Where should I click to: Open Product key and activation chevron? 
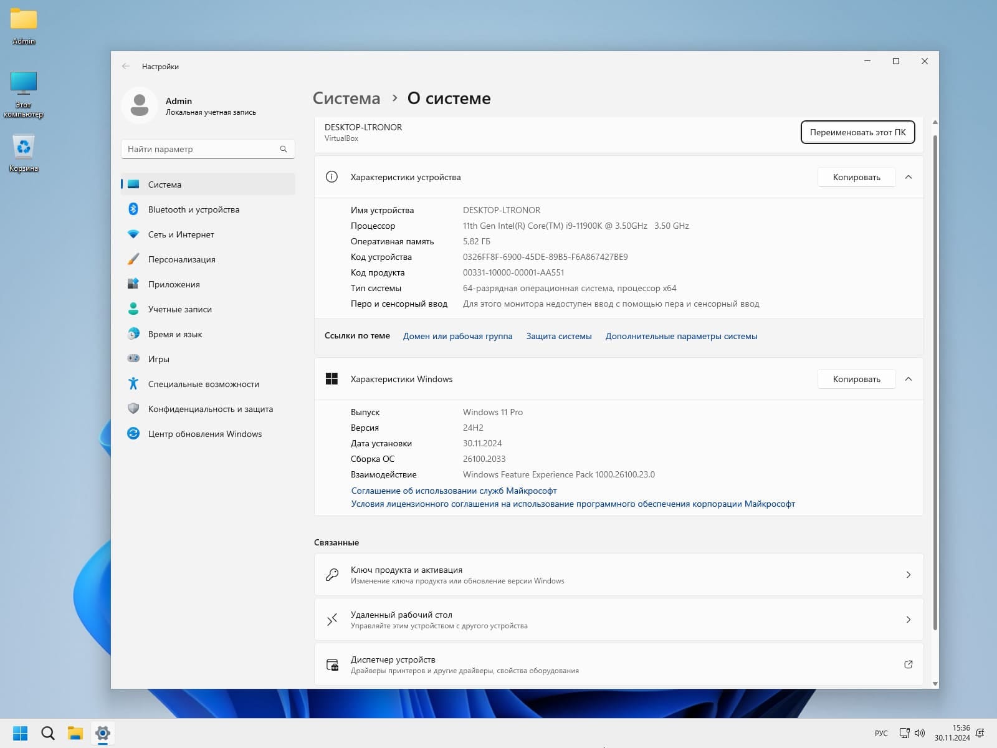[908, 575]
